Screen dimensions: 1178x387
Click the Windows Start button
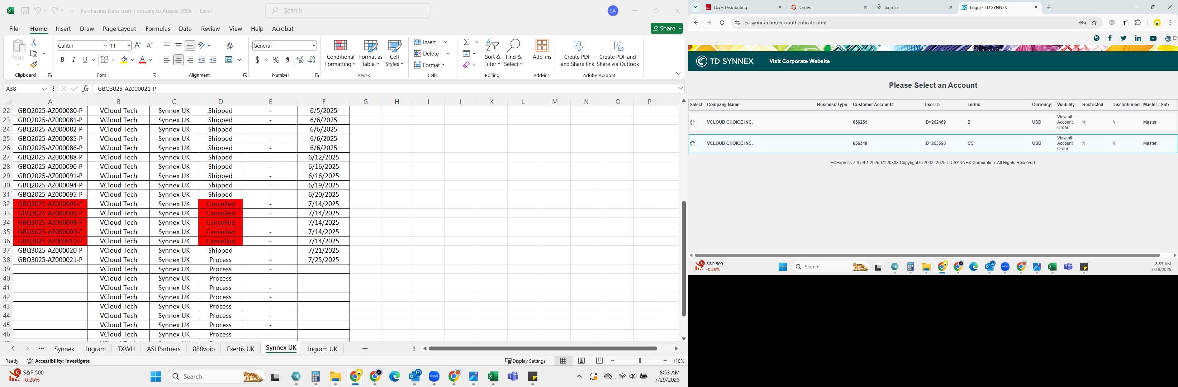(x=156, y=377)
